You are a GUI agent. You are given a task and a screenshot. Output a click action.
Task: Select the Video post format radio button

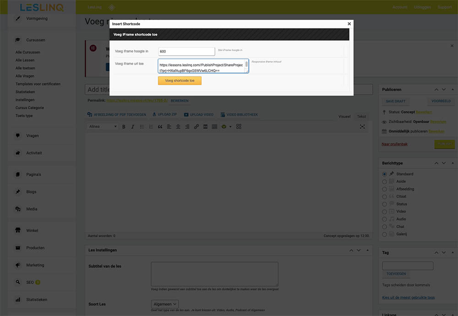384,212
